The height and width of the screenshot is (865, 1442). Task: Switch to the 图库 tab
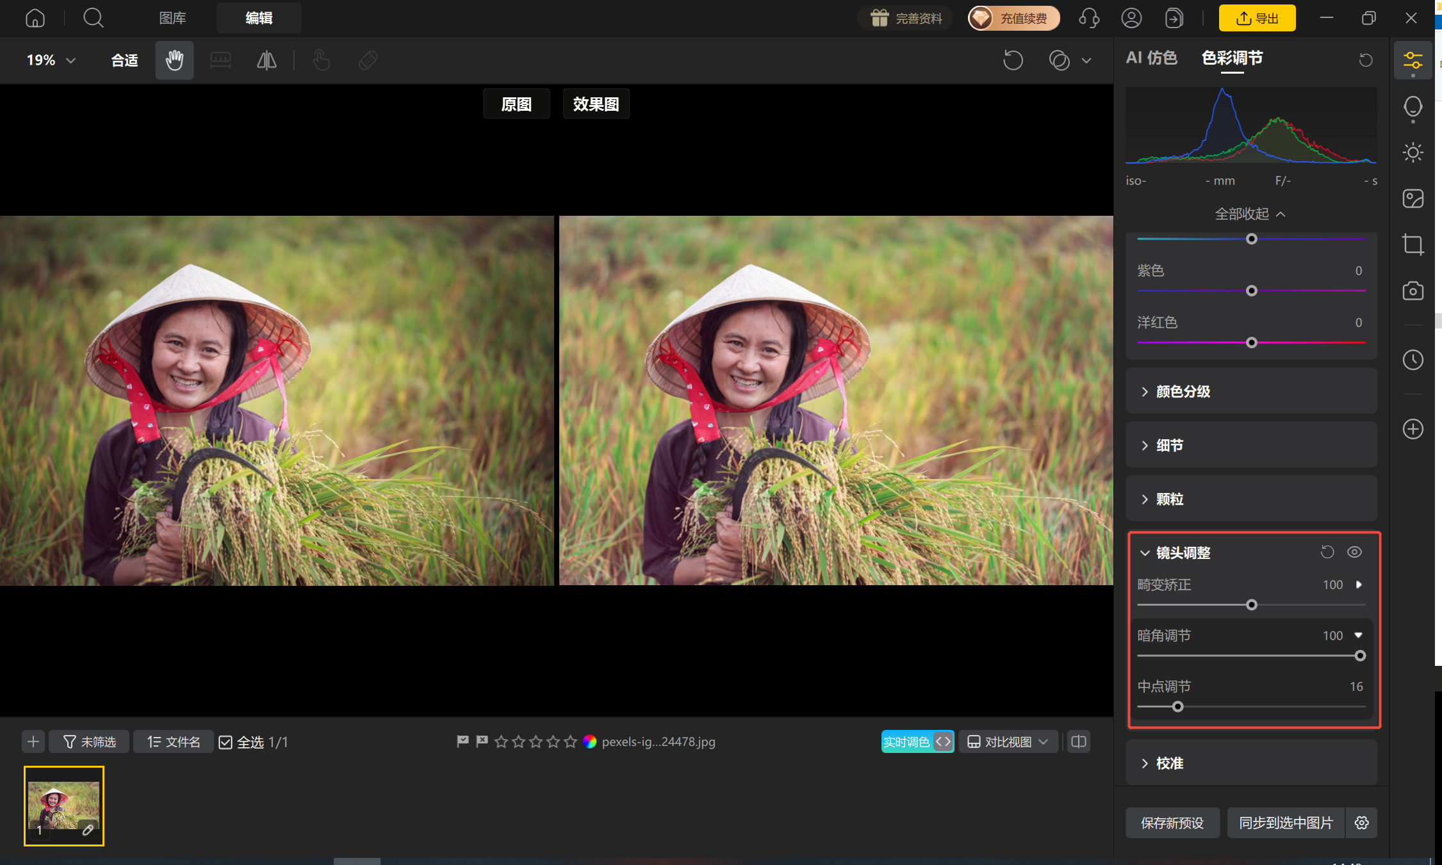click(172, 18)
